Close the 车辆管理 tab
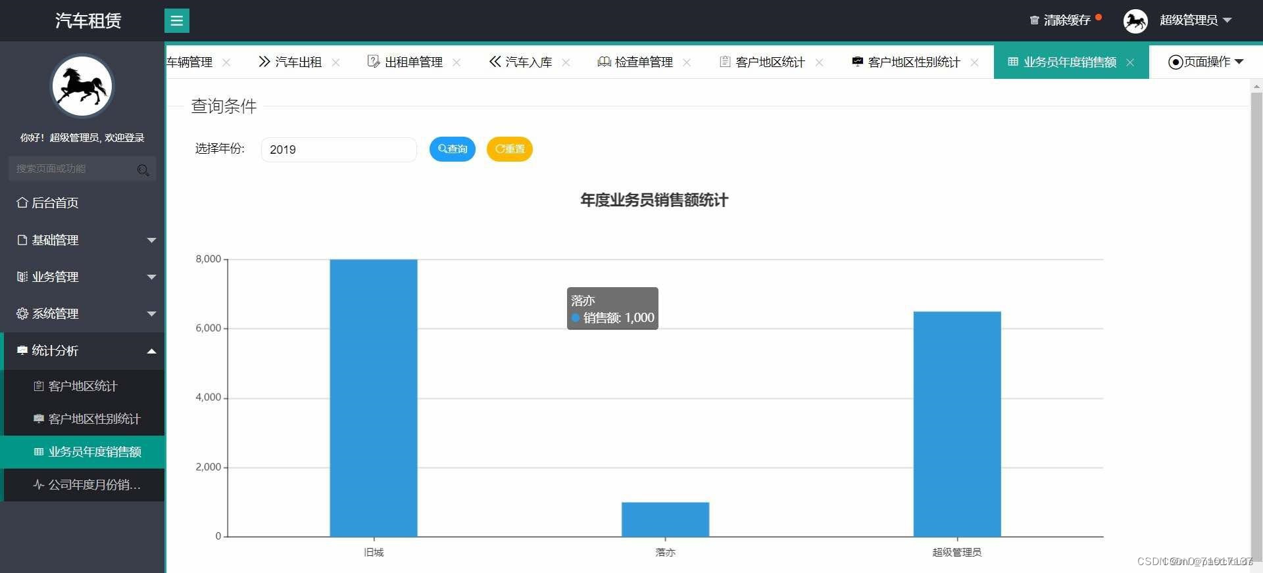 [x=226, y=62]
